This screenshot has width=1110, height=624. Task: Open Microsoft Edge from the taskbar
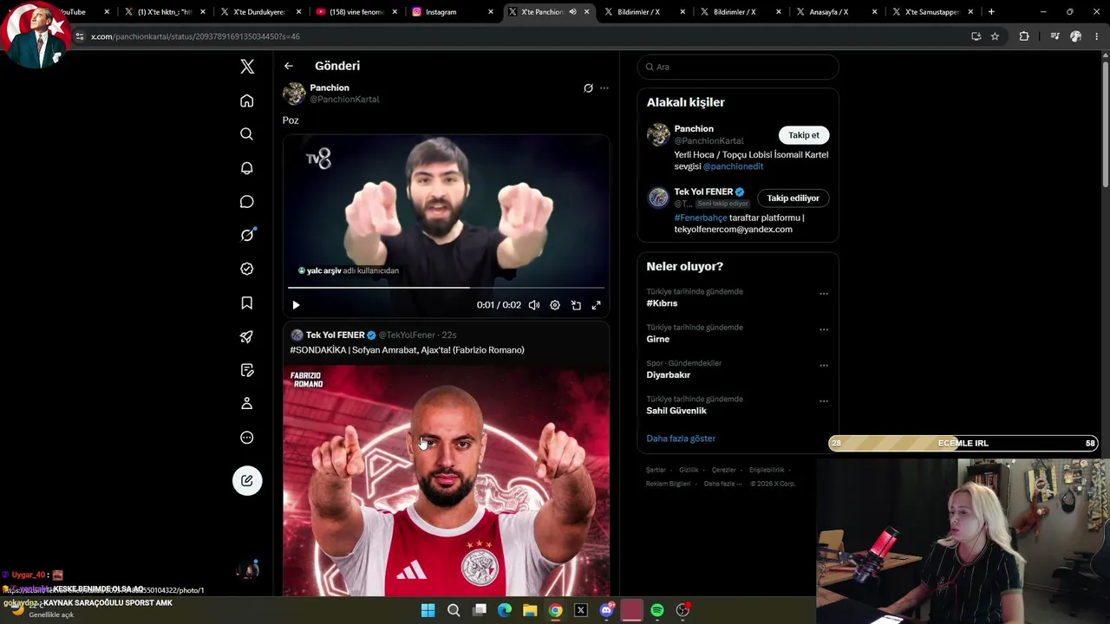[x=505, y=610]
